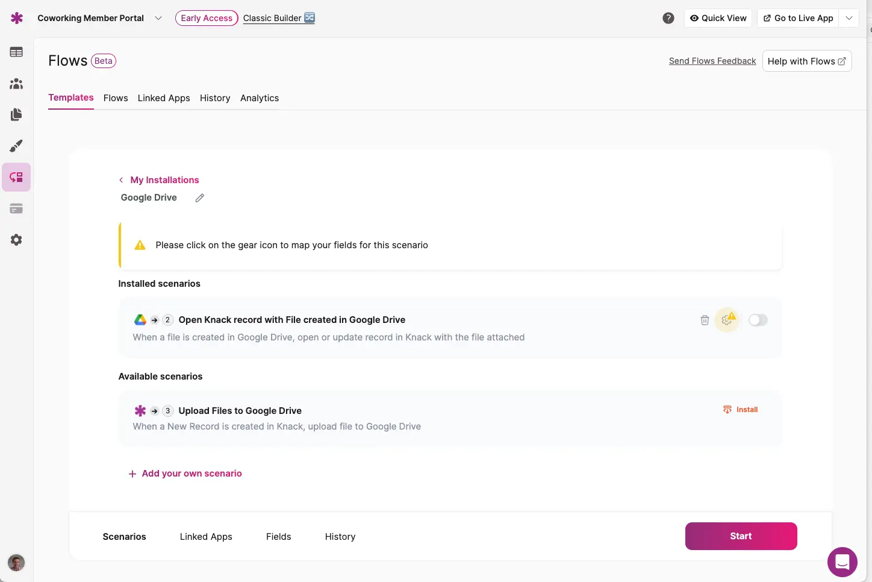Click the gear icon to map fields
The height and width of the screenshot is (582, 872).
(727, 321)
